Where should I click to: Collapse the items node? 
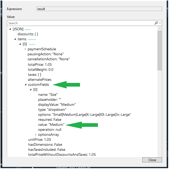pyautogui.click(x=15, y=39)
